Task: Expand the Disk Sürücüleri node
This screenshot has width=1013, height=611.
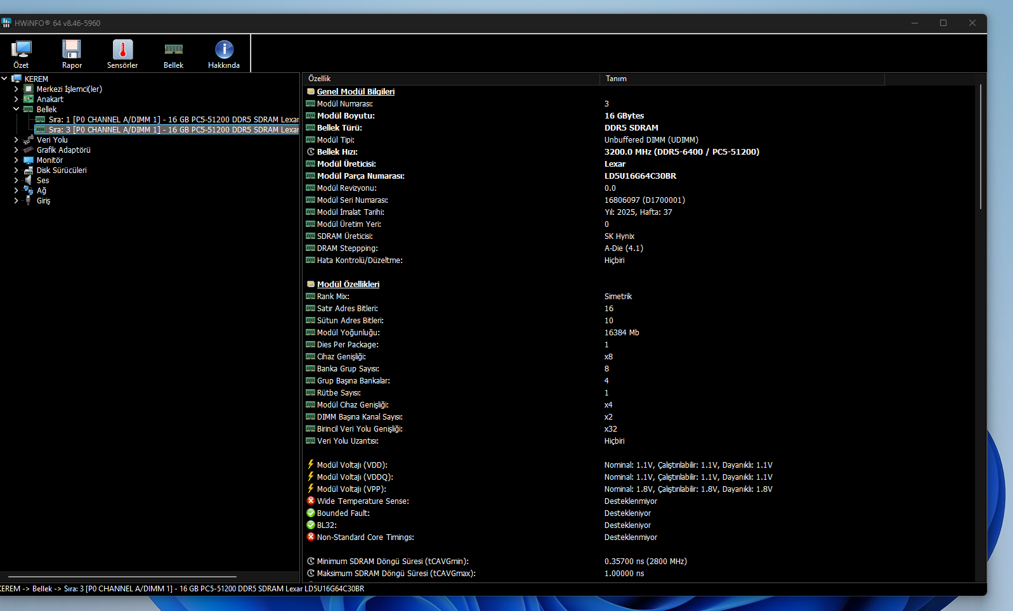Action: click(x=16, y=170)
